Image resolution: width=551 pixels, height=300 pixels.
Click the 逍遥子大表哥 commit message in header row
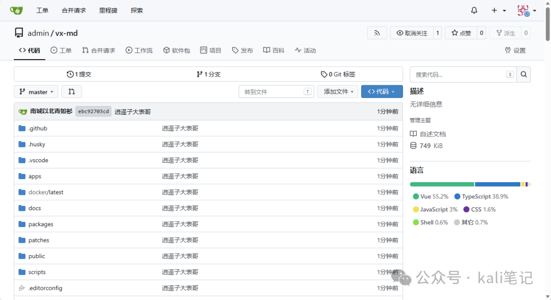coord(133,112)
